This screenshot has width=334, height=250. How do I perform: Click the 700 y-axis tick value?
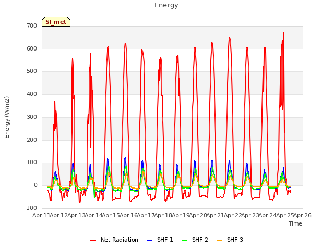coord(32,26)
